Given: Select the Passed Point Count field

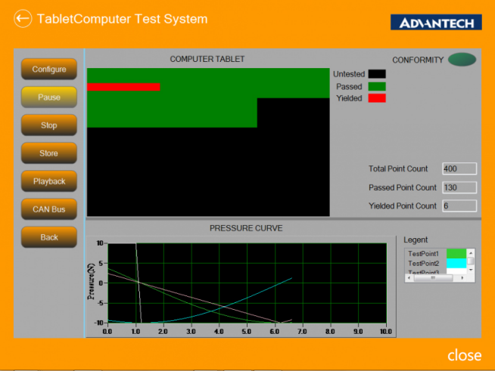Looking at the screenshot, I should 459,187.
